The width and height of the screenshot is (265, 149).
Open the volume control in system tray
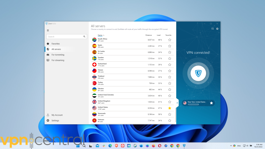[247, 146]
